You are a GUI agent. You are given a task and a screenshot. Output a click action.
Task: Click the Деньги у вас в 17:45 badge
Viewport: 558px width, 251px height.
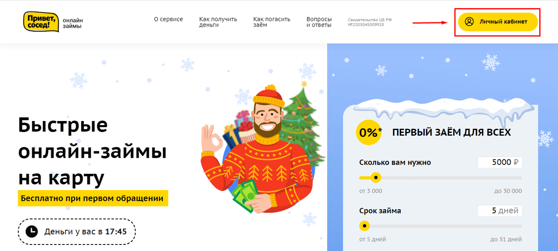[77, 232]
